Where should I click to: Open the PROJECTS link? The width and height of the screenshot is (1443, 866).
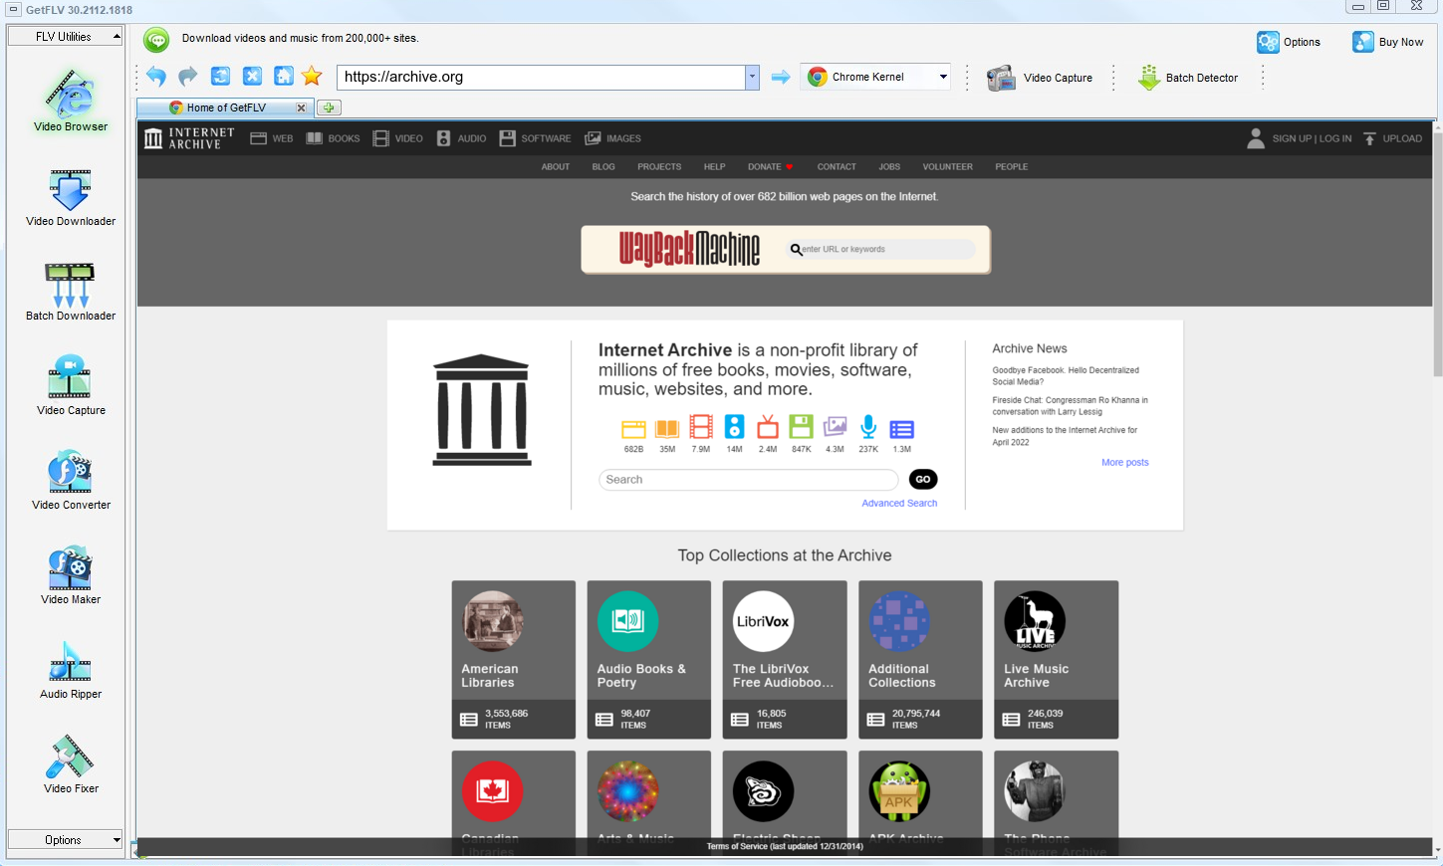(x=659, y=167)
